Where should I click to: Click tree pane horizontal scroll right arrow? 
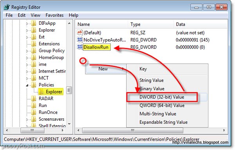click(63, 130)
